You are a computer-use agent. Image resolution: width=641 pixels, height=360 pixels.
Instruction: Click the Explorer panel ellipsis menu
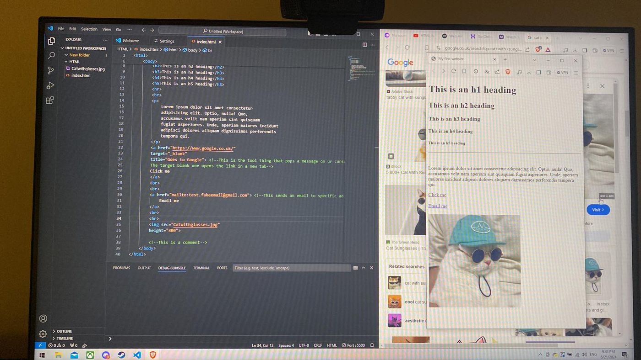[x=105, y=40]
